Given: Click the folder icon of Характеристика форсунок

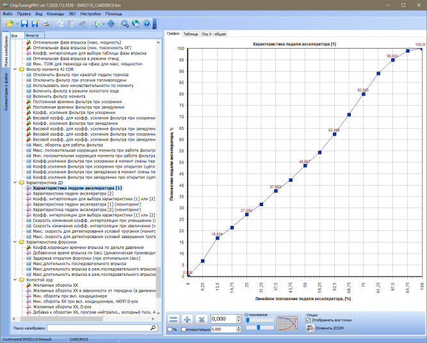Looking at the screenshot, I should pyautogui.click(x=22, y=242).
